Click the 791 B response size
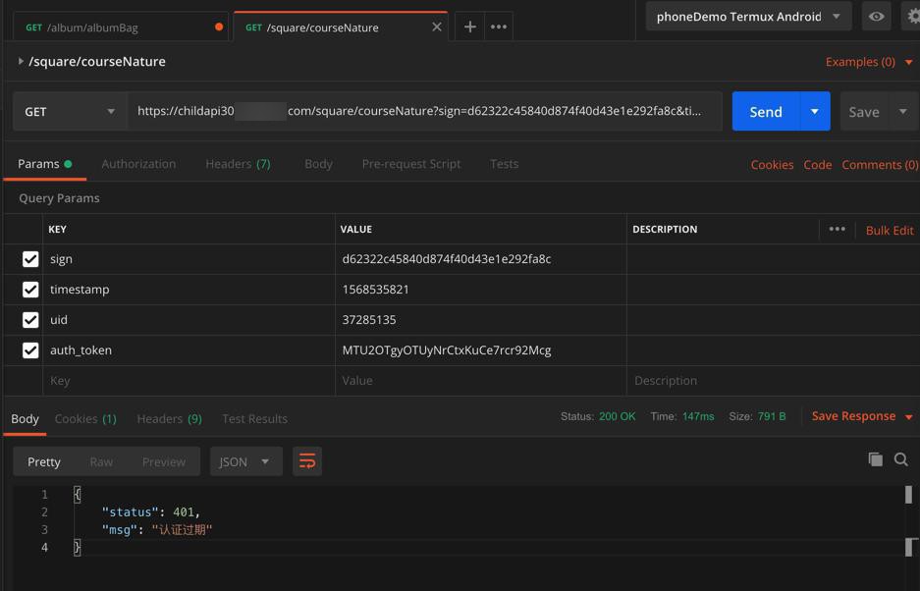920x591 pixels. (772, 416)
